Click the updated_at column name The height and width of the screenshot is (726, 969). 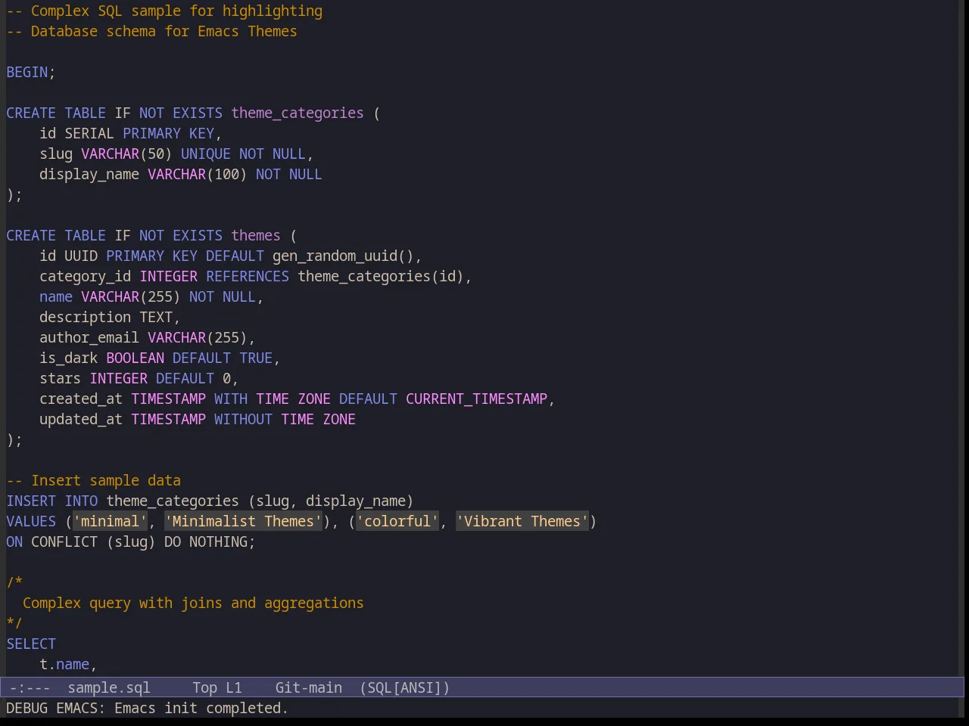tap(81, 419)
